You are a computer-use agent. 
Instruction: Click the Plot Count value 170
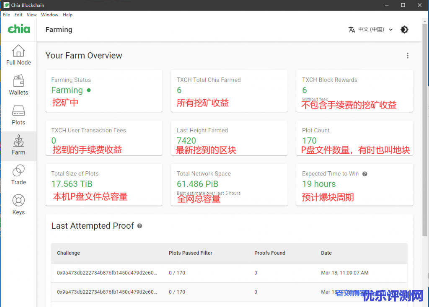pos(309,140)
